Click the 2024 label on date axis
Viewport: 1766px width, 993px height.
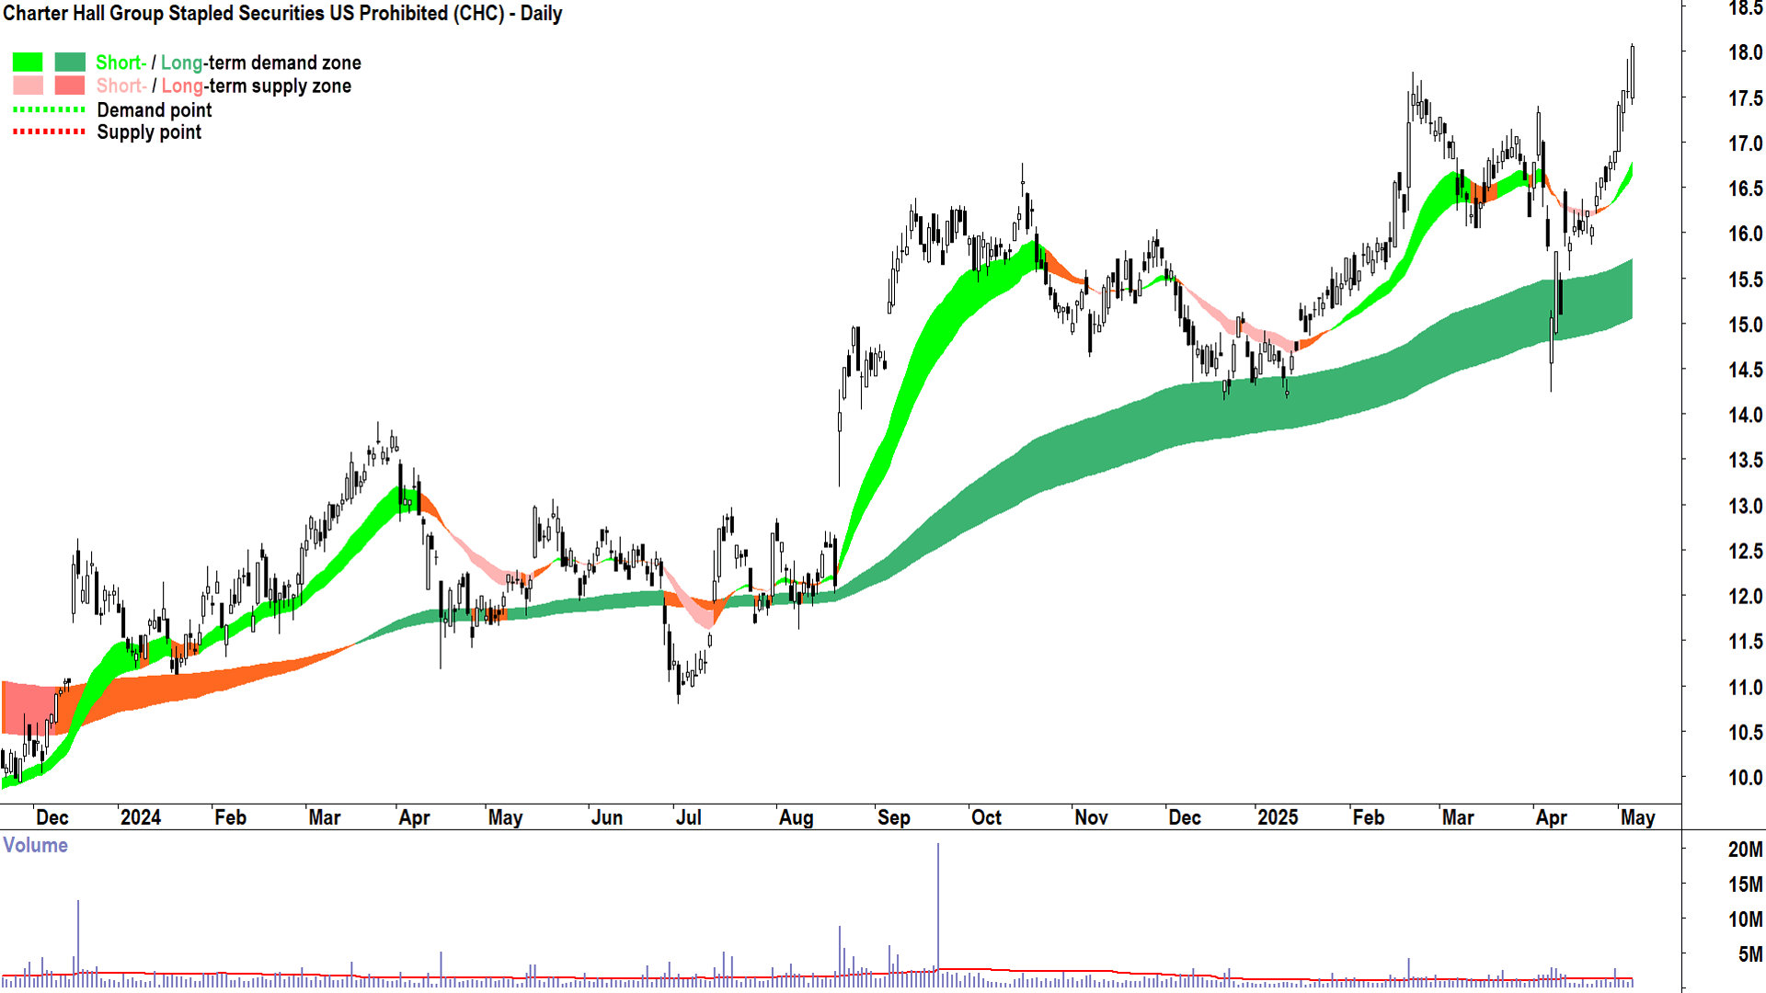pyautogui.click(x=141, y=817)
